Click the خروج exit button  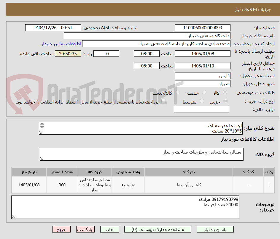(x=61, y=229)
